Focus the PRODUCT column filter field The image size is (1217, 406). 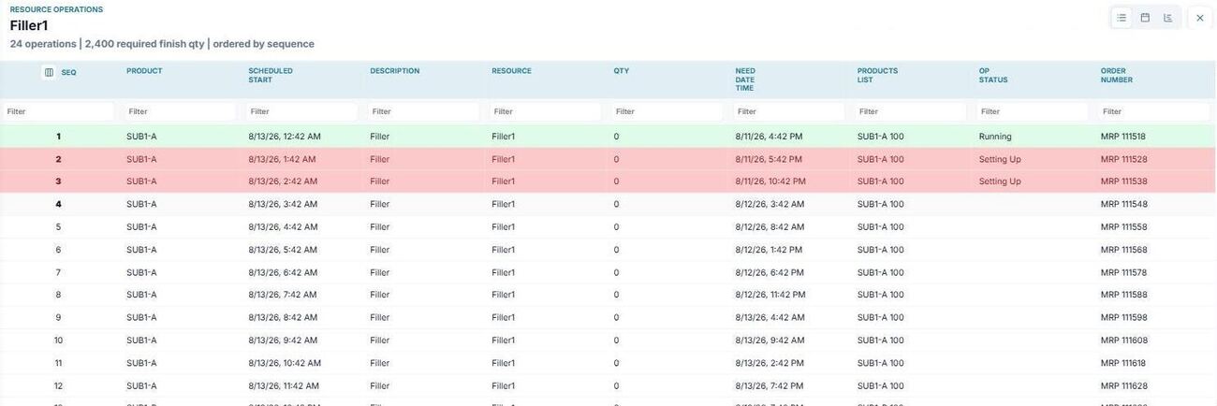(180, 111)
